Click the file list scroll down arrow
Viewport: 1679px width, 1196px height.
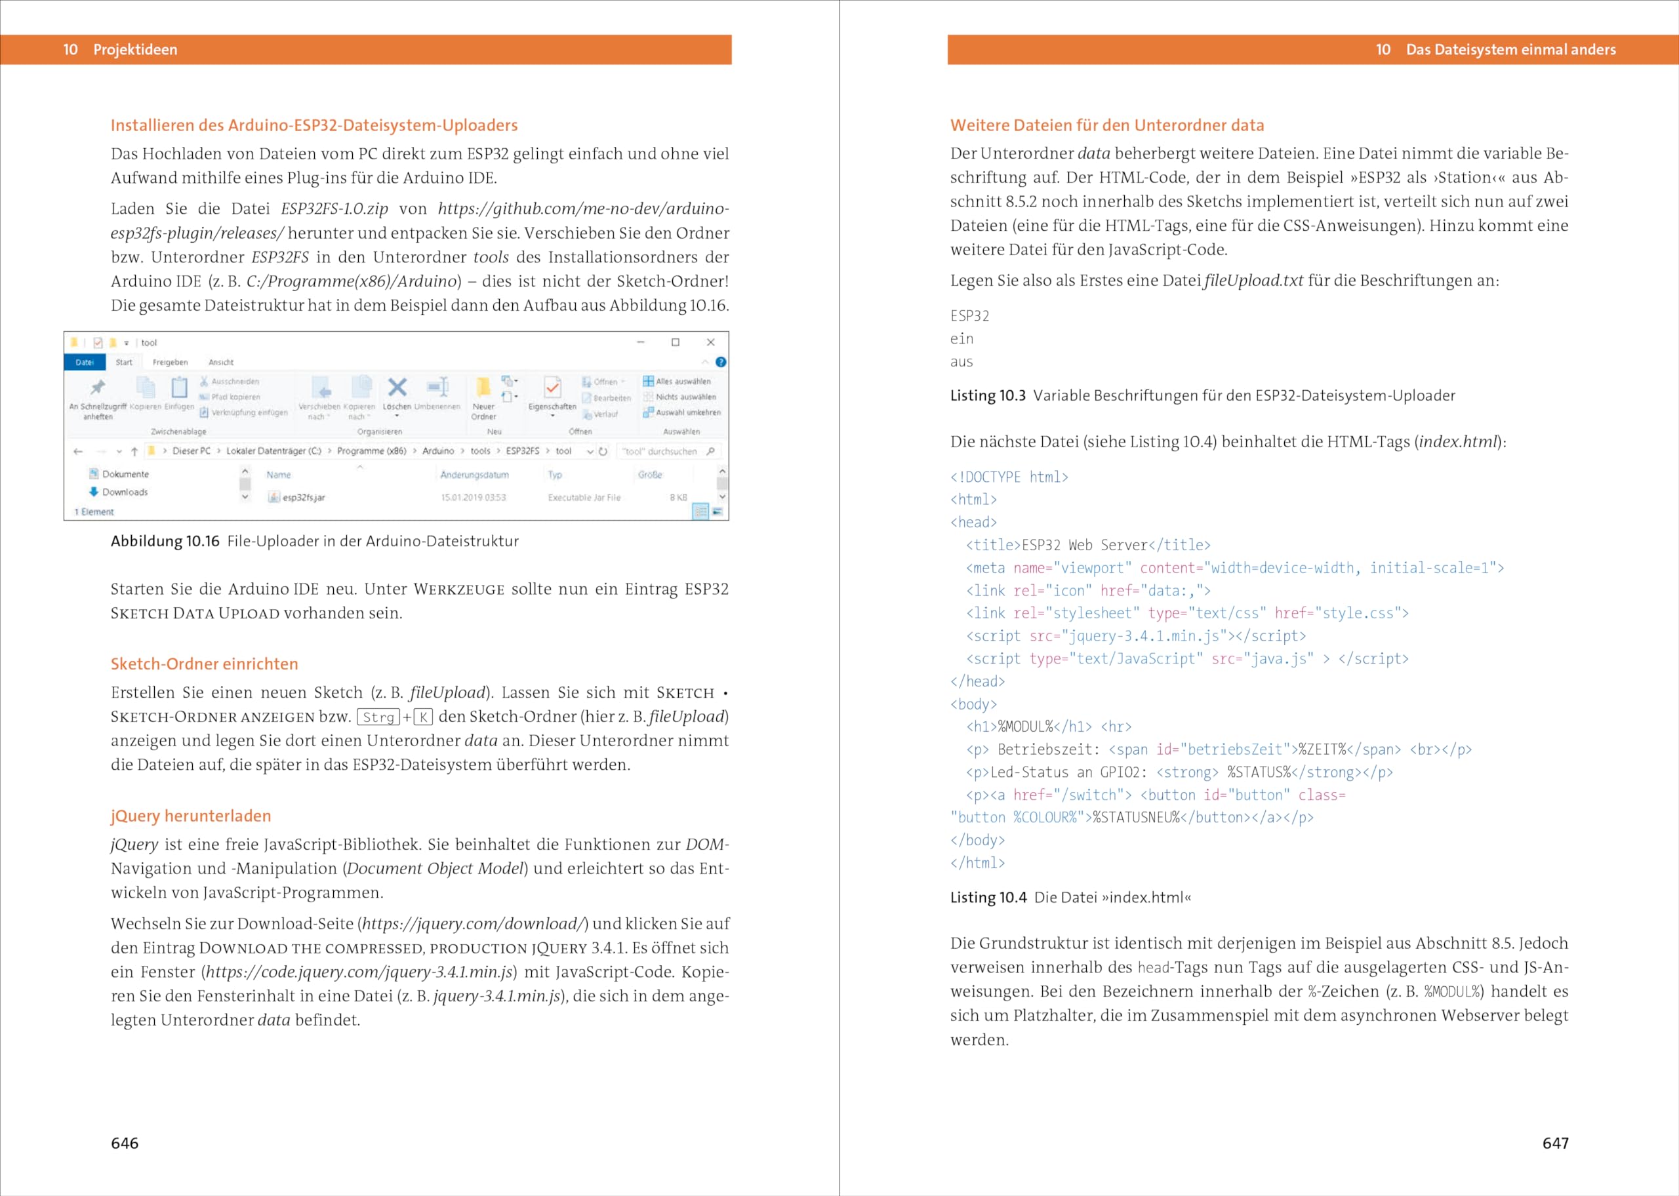coord(722,497)
